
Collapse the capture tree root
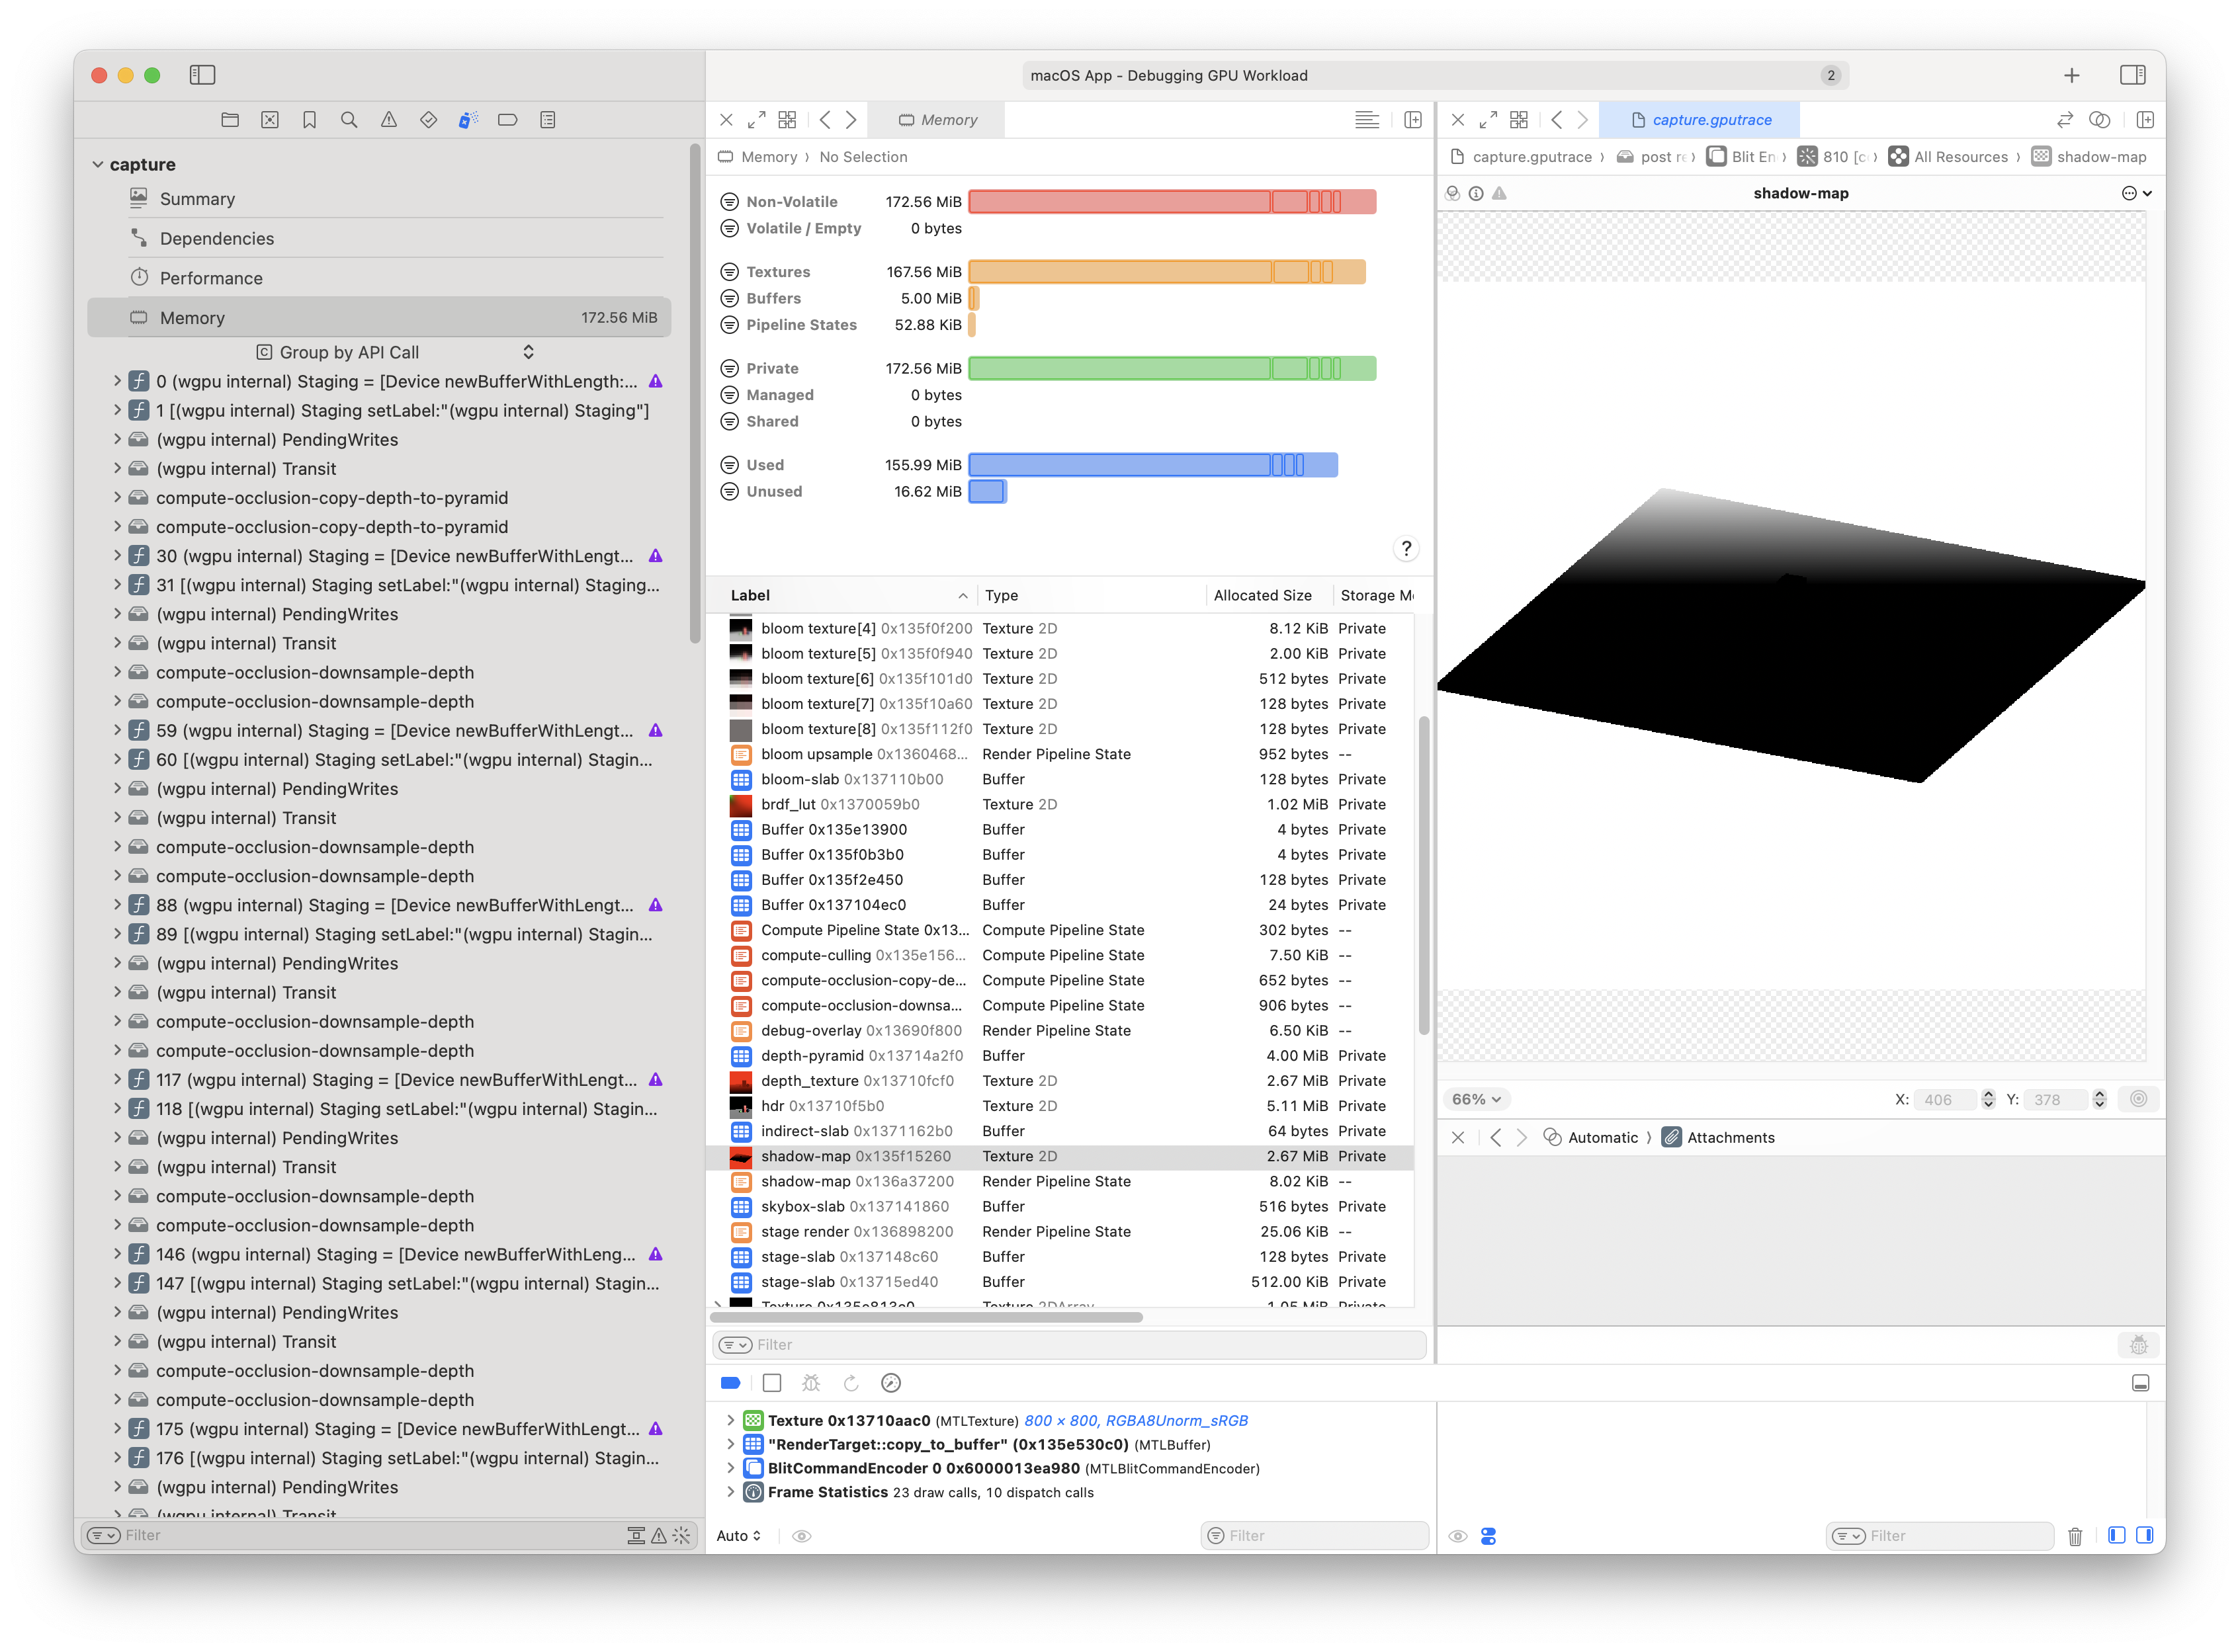tap(97, 164)
